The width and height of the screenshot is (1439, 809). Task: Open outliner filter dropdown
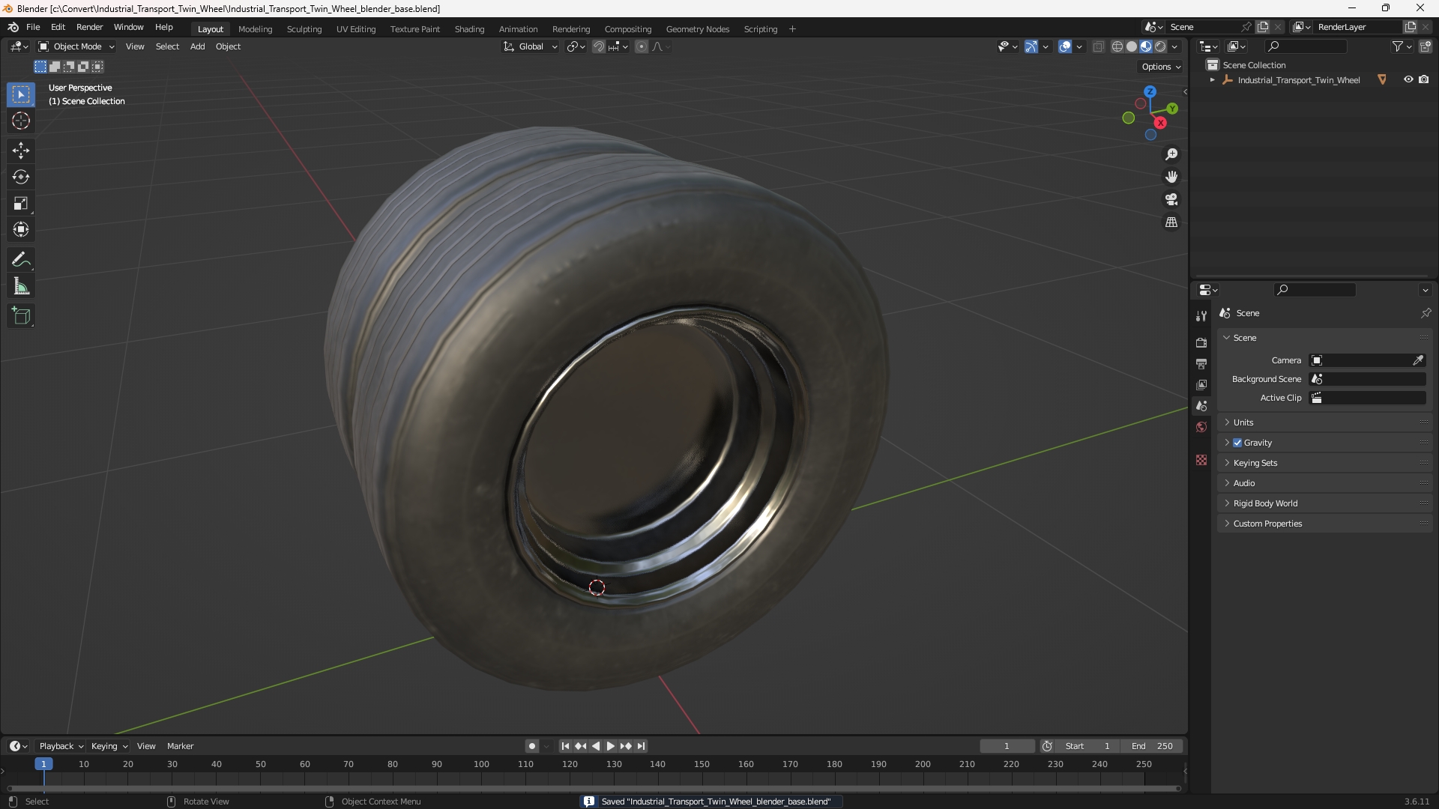pyautogui.click(x=1402, y=46)
